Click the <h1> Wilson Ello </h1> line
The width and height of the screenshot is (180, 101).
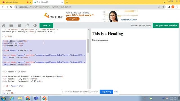(14, 72)
